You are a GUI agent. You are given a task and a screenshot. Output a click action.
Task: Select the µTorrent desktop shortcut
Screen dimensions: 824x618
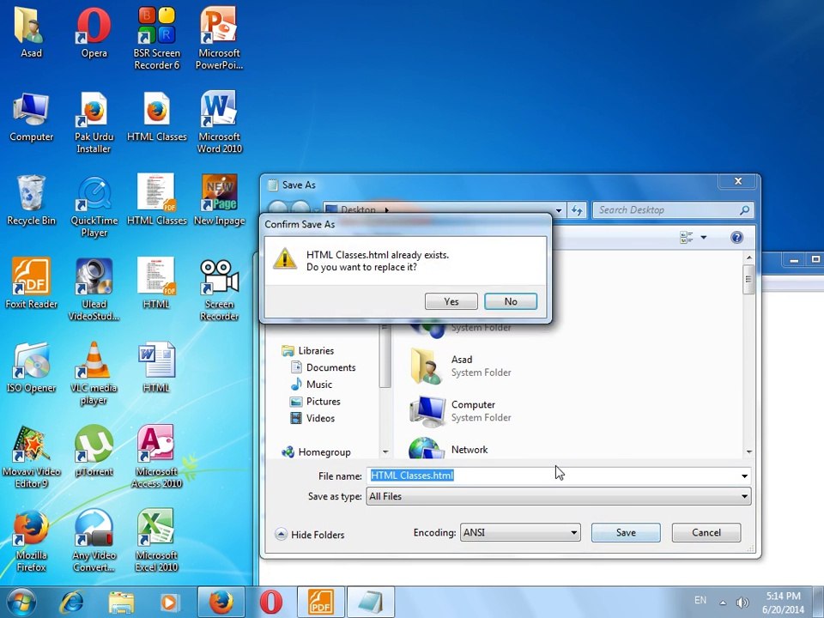(x=94, y=451)
